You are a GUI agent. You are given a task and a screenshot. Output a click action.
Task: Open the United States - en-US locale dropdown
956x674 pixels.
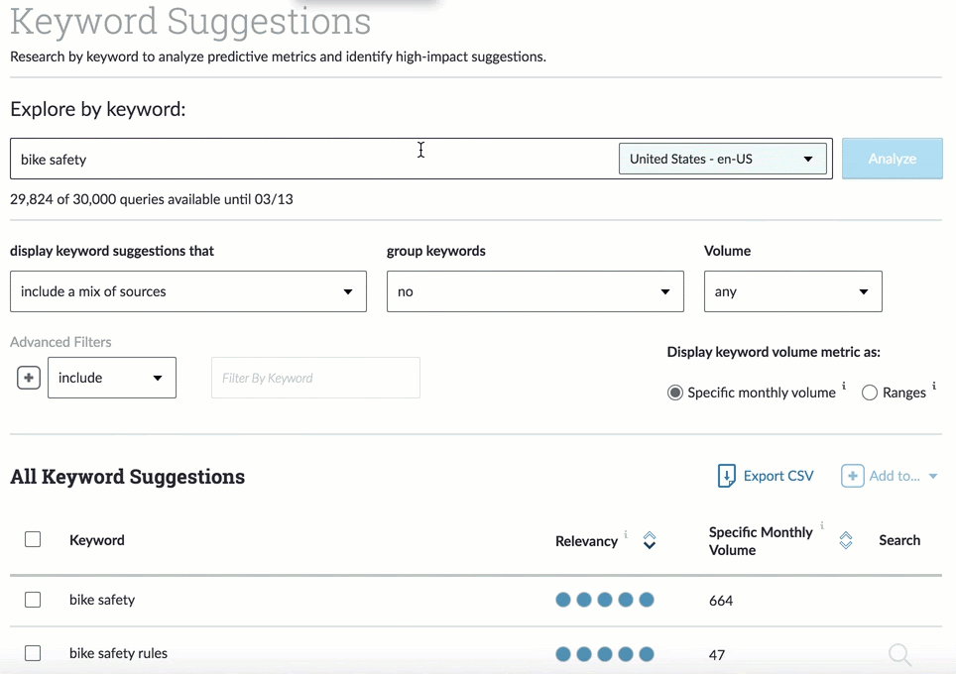point(722,159)
